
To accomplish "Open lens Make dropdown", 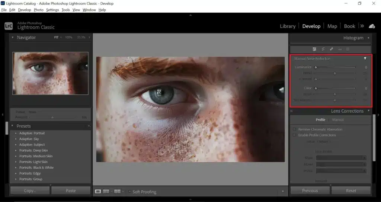I will 341,158.
